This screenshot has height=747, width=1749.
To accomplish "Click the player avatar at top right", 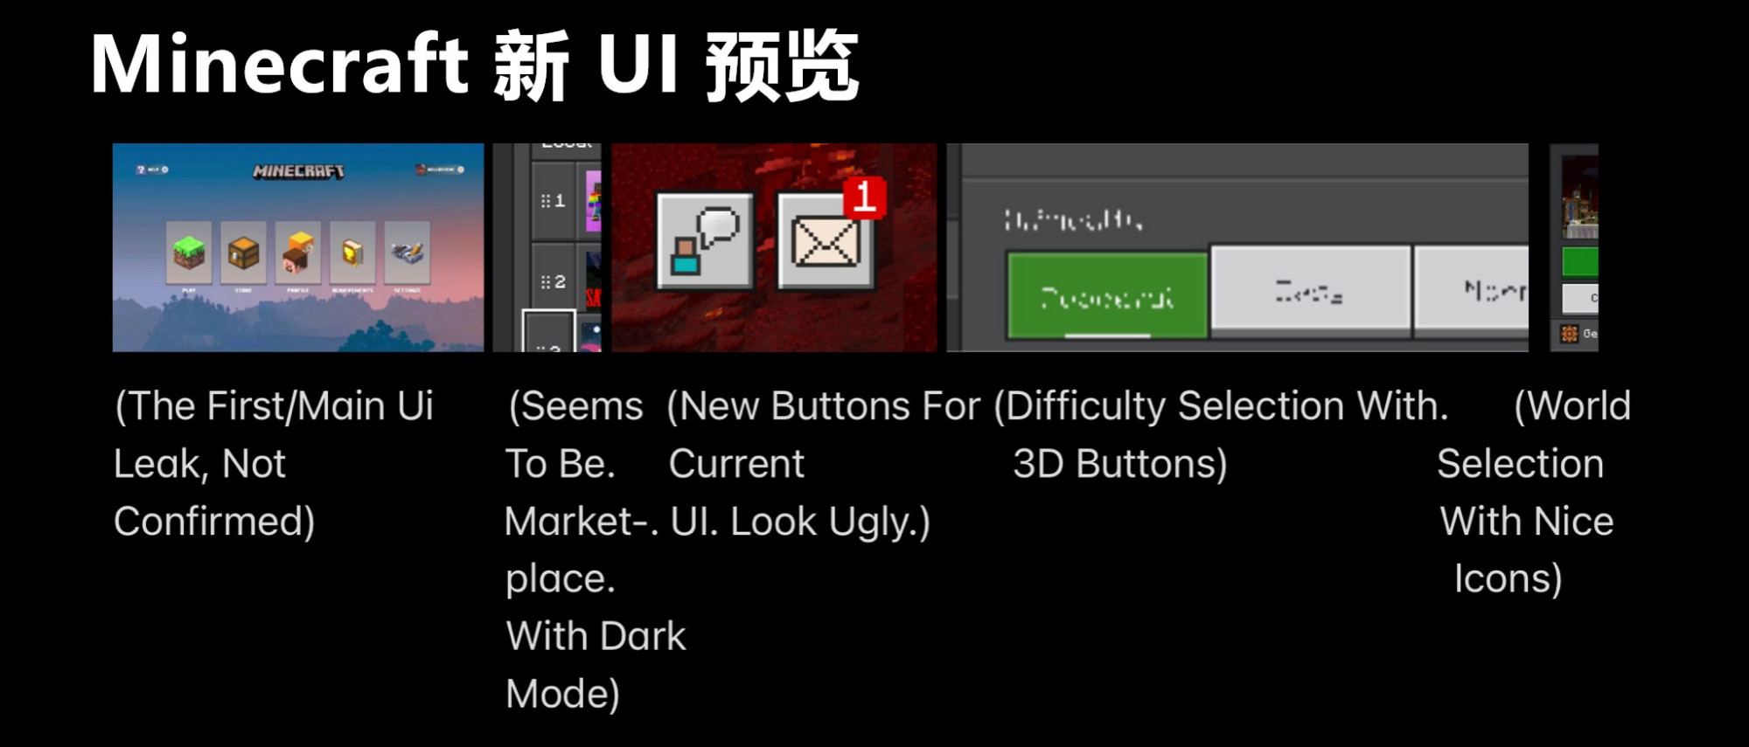I will click(x=421, y=169).
